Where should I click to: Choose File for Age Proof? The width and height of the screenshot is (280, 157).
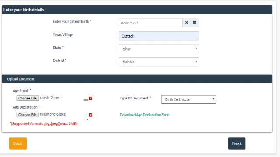click(27, 98)
